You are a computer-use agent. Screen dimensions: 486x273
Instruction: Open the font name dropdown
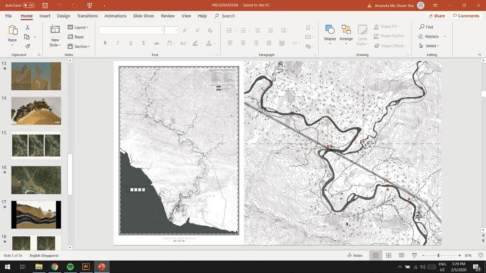(162, 30)
